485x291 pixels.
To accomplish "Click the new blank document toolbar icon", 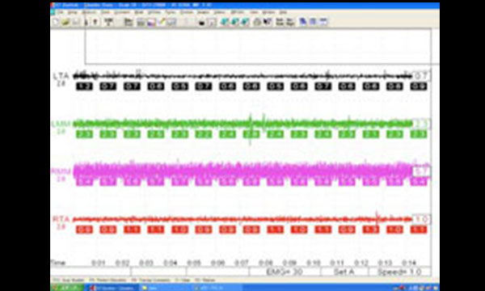I will coord(56,22).
